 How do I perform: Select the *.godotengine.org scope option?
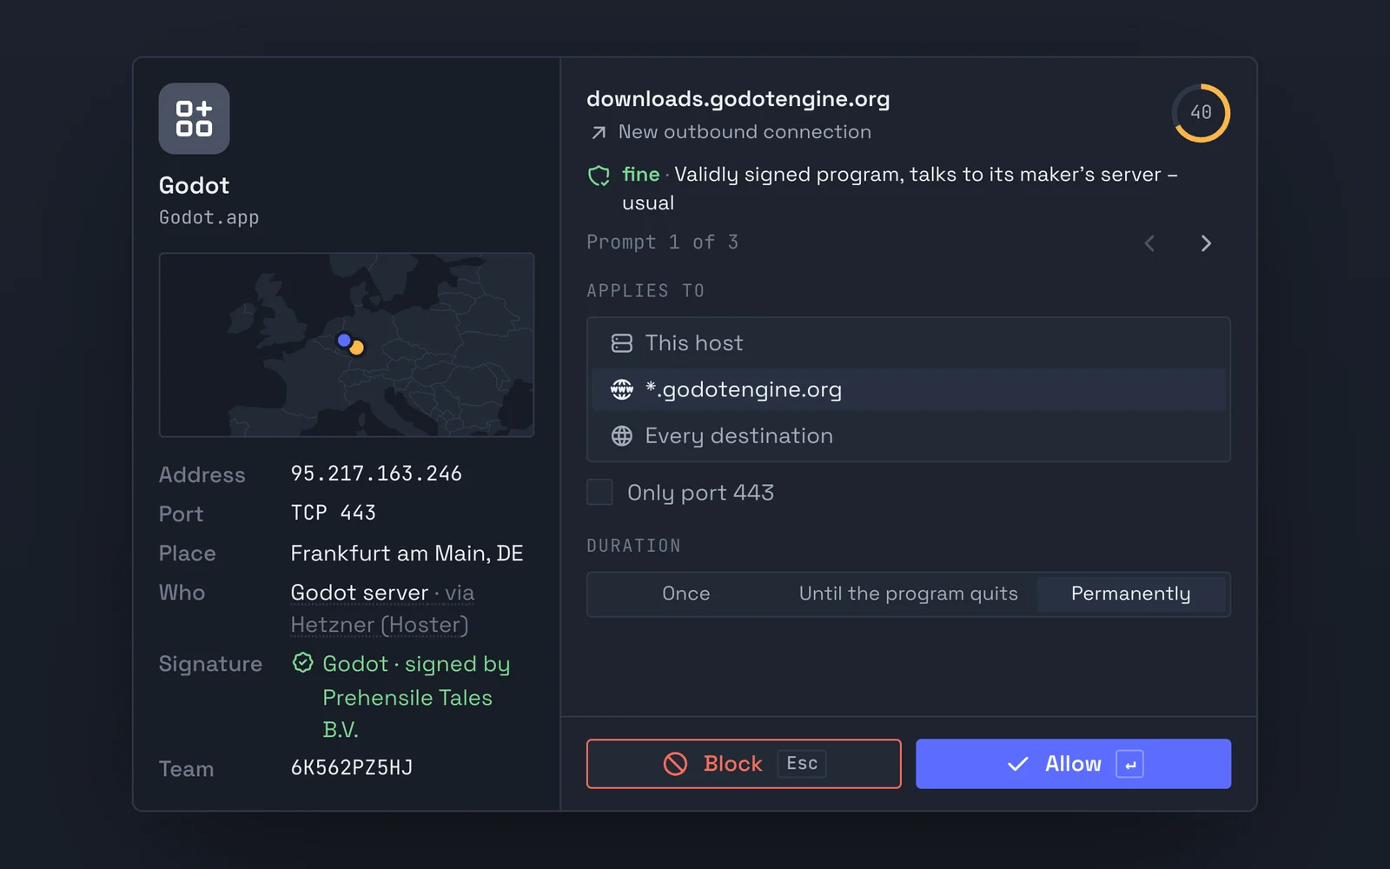tap(909, 389)
